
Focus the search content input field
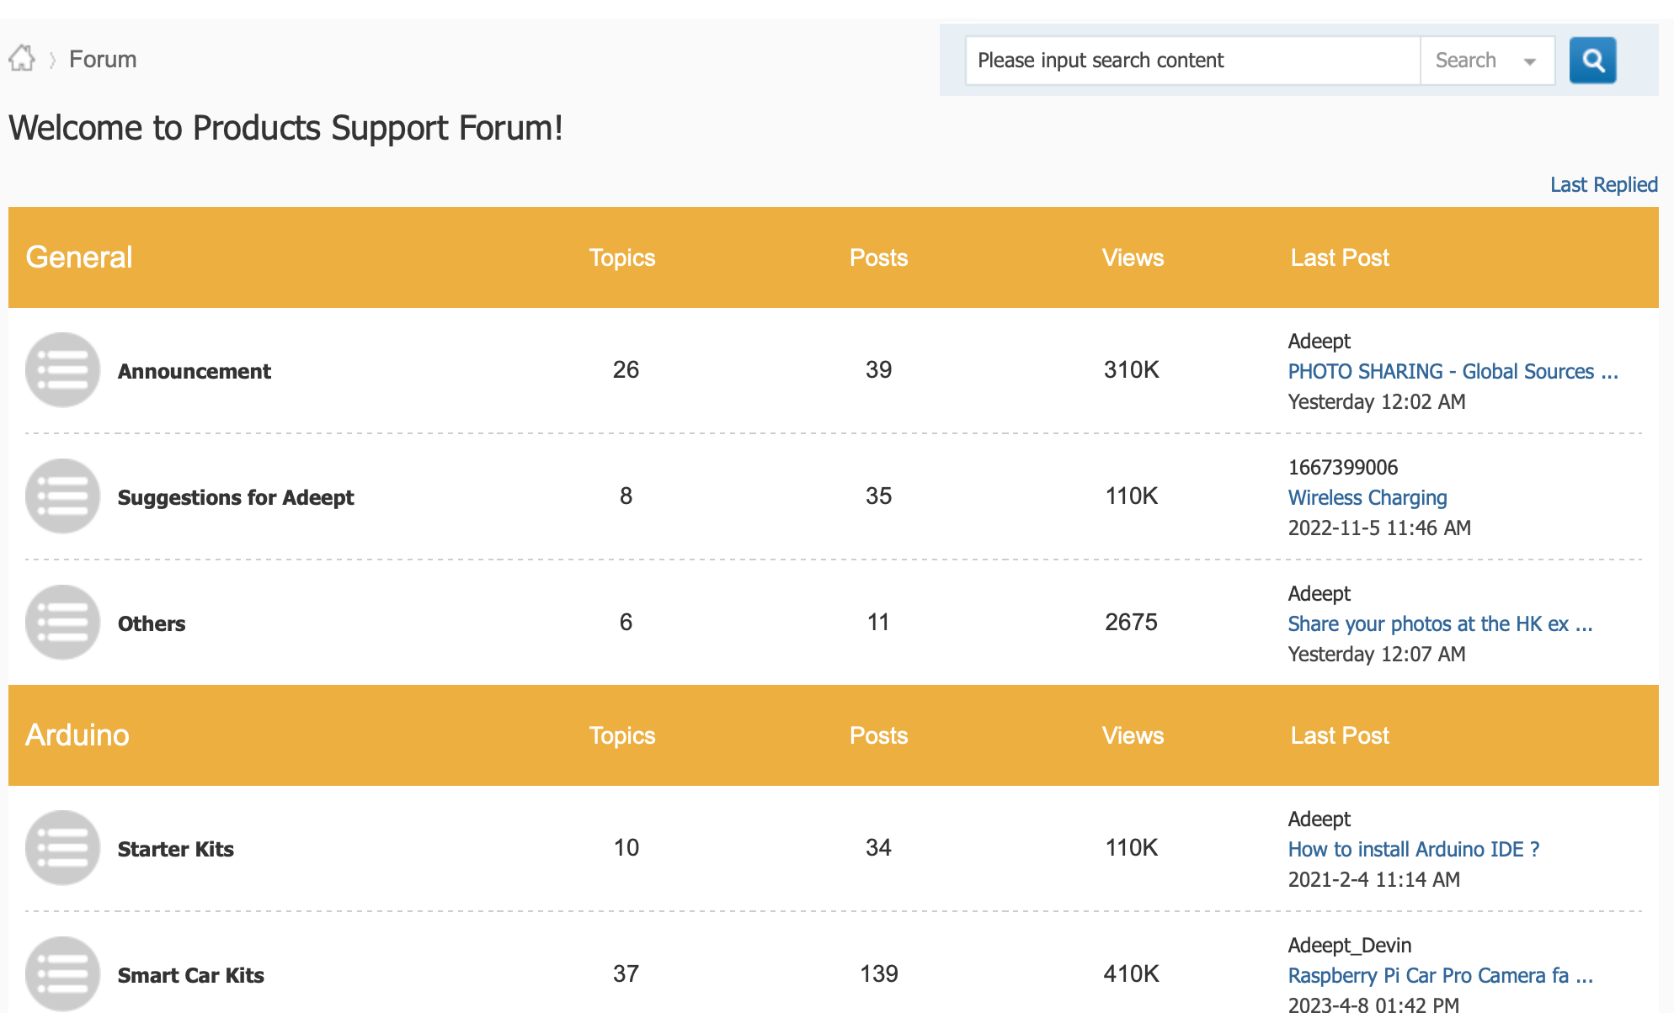1192,61
